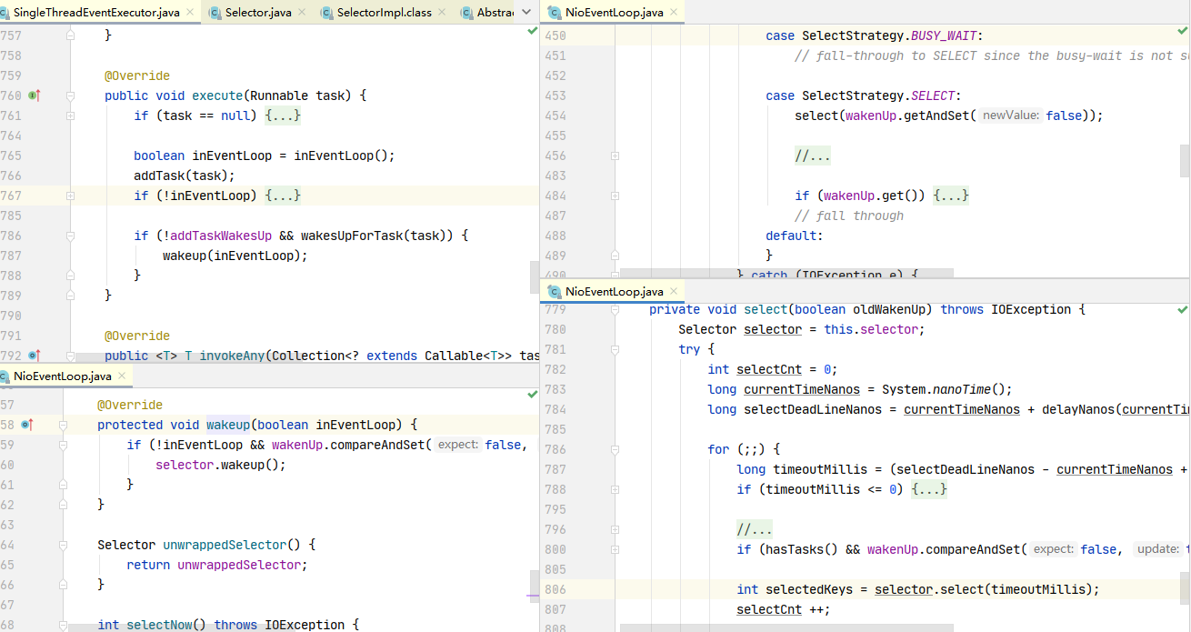The image size is (1191, 632).
Task: Collapse the execute method fold marker
Action: tap(70, 95)
